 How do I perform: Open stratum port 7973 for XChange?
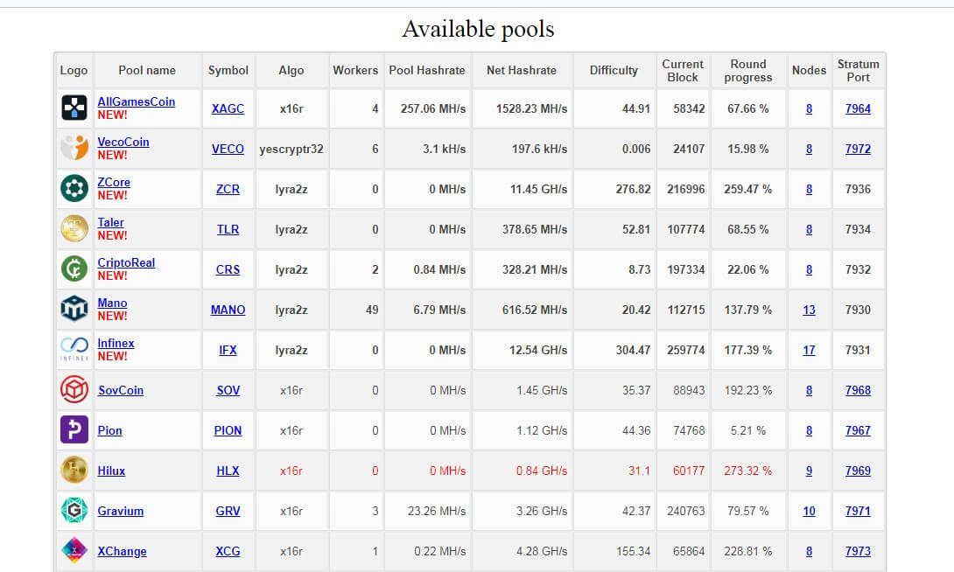tap(858, 551)
